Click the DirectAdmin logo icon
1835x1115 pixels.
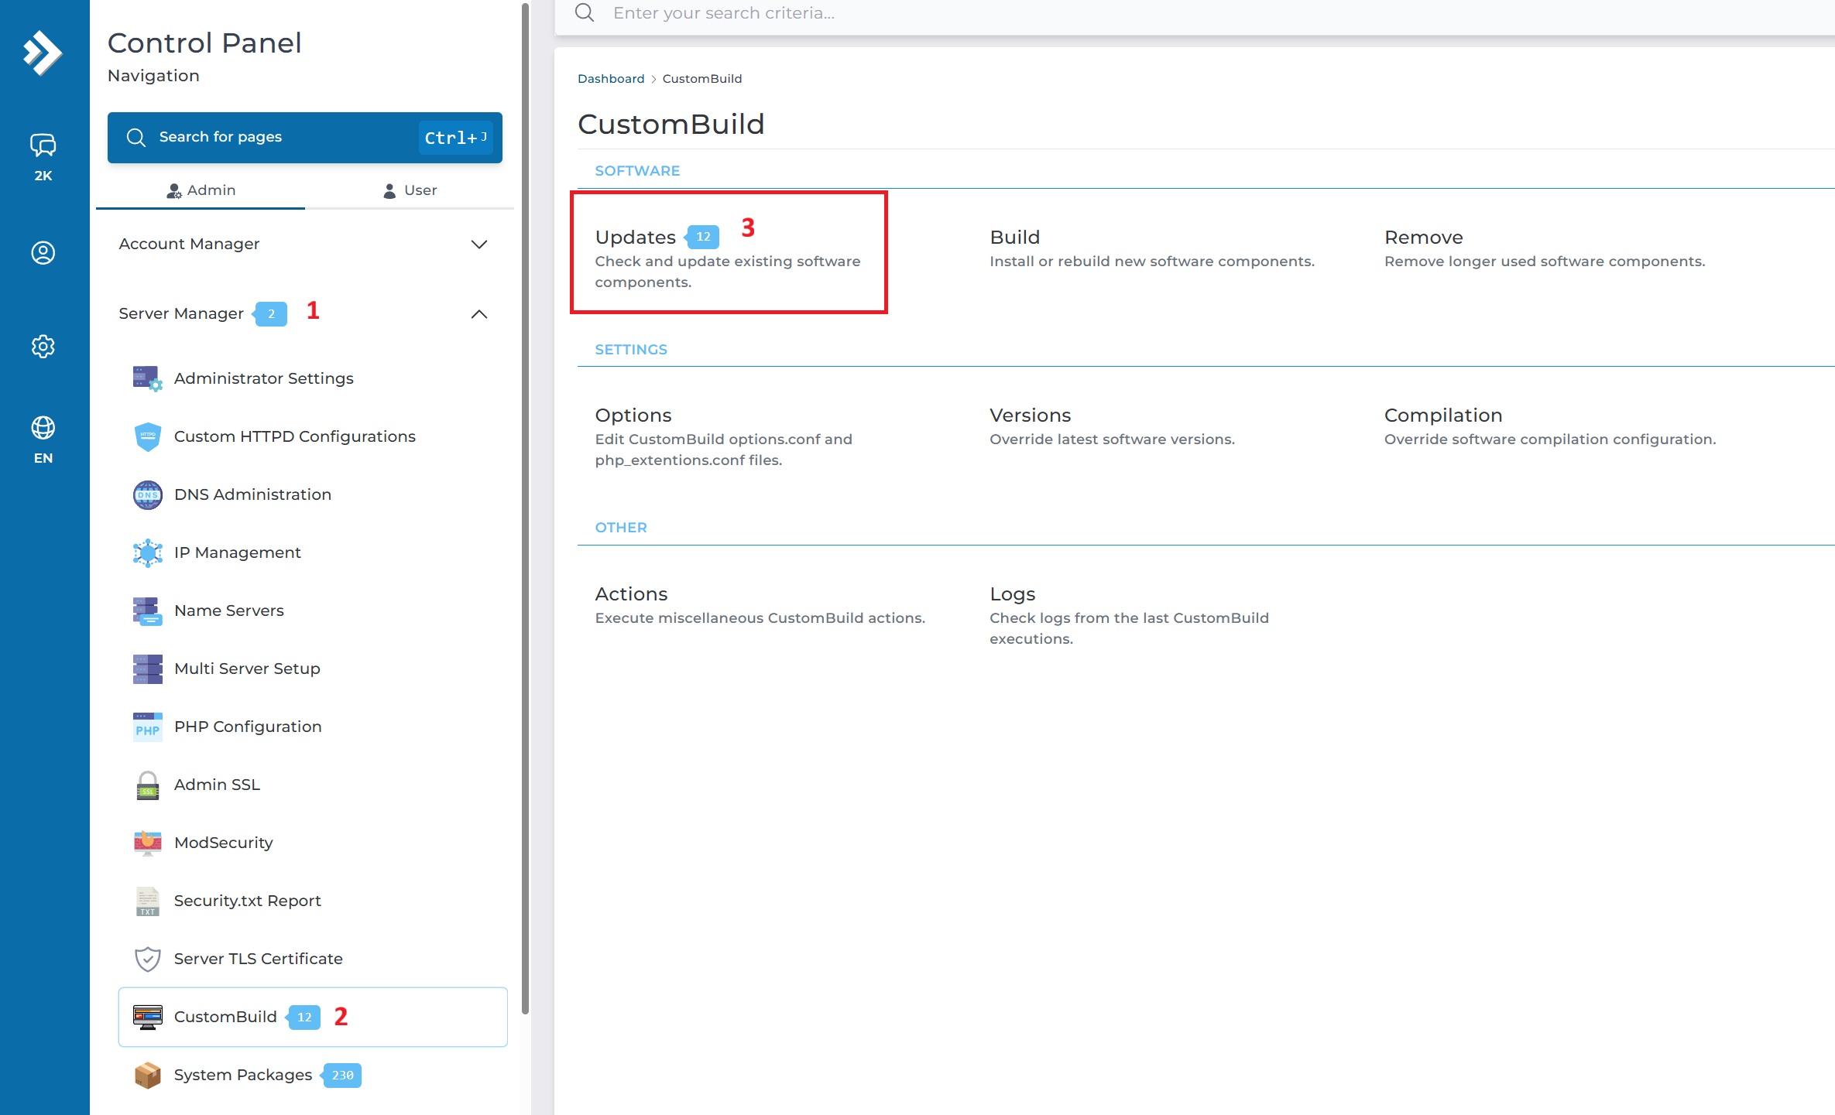tap(43, 53)
